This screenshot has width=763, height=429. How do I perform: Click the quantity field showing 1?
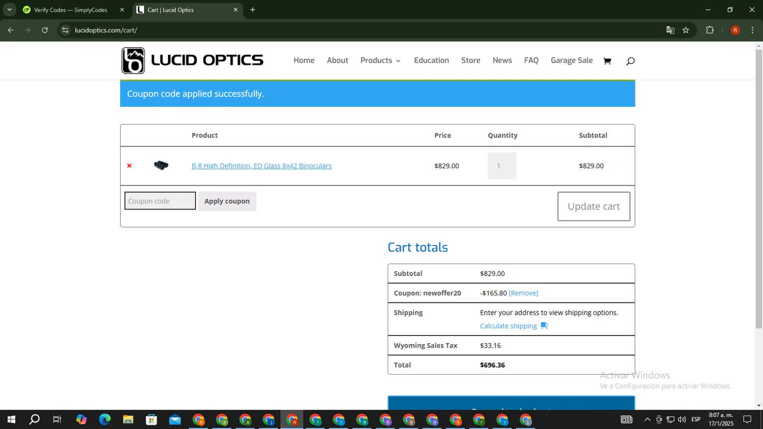502,166
